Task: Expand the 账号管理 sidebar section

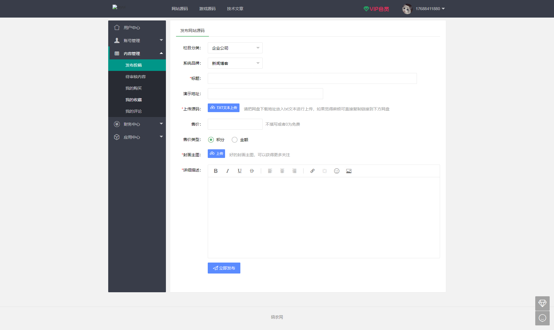Action: pos(137,40)
